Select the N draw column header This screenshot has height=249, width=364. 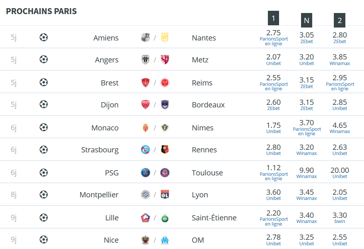pos(307,20)
